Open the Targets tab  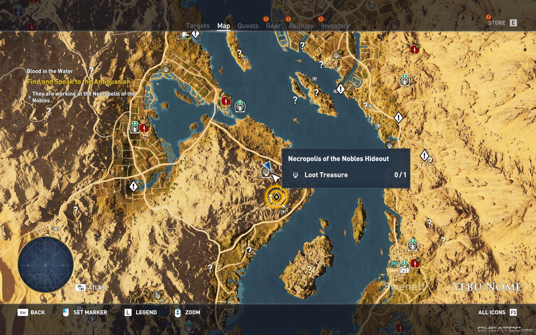[198, 26]
